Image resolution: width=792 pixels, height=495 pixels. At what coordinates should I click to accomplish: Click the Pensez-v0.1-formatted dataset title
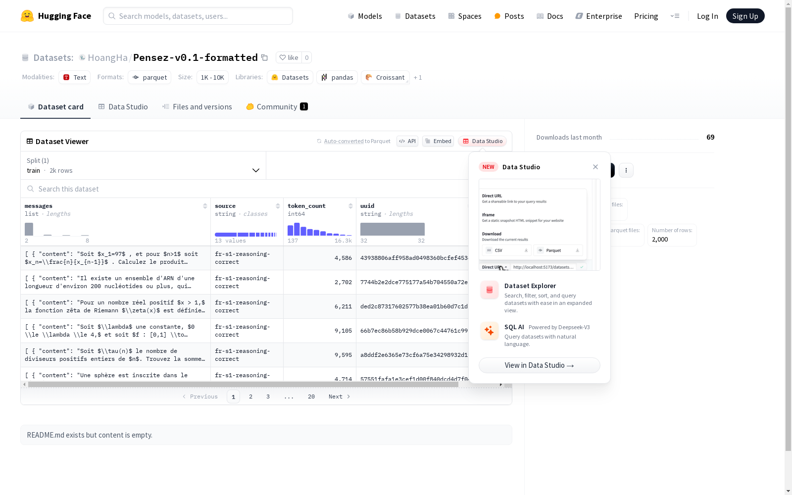point(196,57)
